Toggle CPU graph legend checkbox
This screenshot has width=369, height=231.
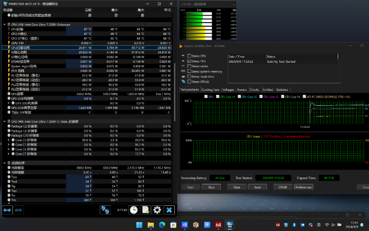pos(206,97)
